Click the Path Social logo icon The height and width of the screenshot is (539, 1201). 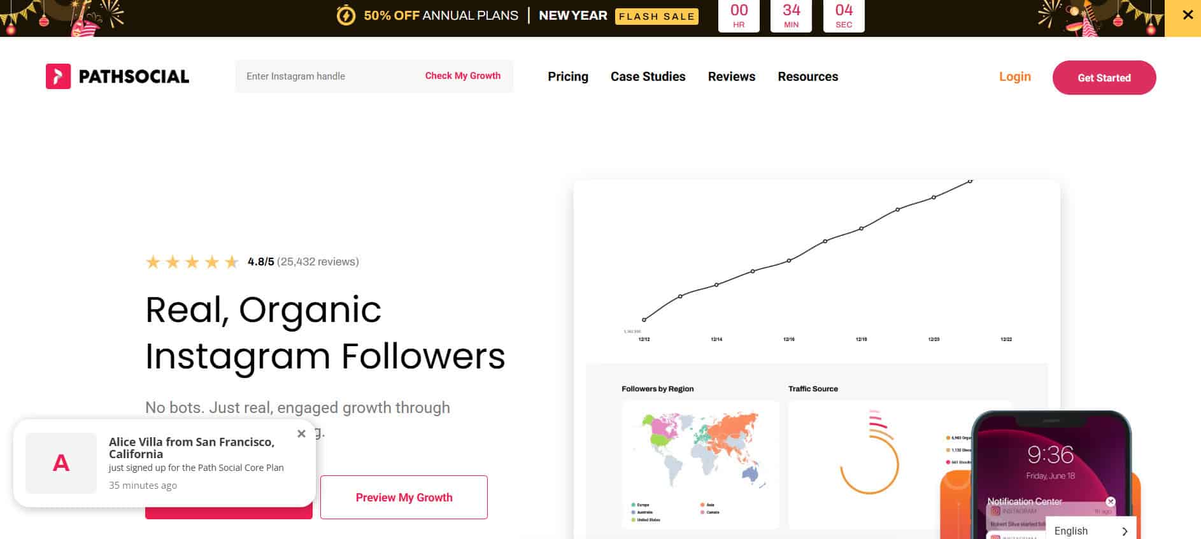58,76
